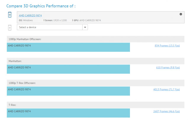Select the 1080p Manhattan Offscreen section header
Image resolution: width=188 pixels, height=120 pixels.
[25, 39]
